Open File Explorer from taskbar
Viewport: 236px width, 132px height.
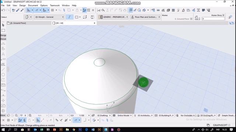pyautogui.click(x=67, y=129)
